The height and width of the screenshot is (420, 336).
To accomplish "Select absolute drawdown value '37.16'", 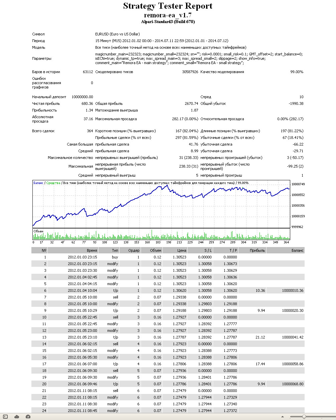I will point(89,119).
